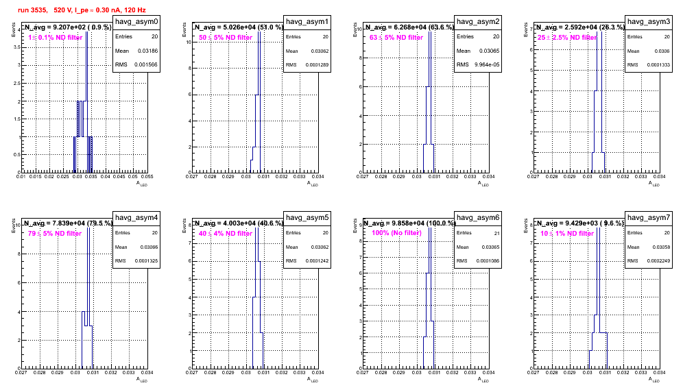Click Mean value 0.03058 in havg_asym7
683x392 pixels.
[x=661, y=247]
